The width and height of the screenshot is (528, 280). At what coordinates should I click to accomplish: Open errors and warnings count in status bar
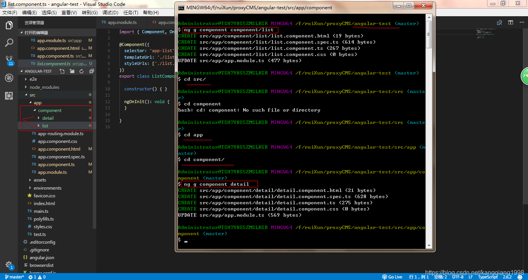pos(37,277)
